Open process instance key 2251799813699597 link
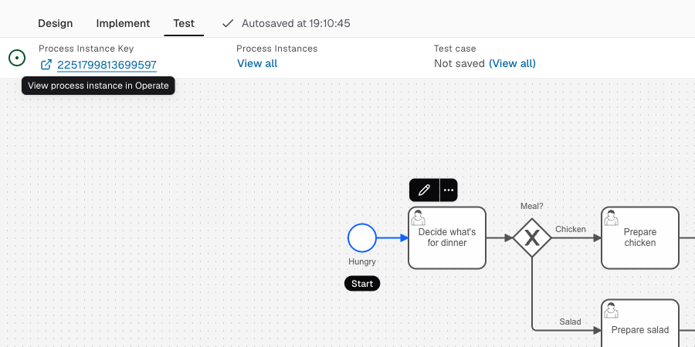 coord(107,65)
